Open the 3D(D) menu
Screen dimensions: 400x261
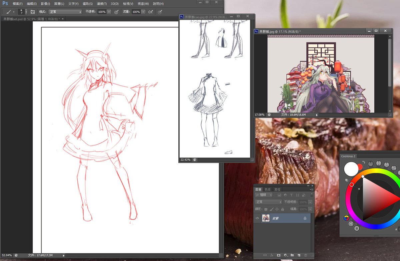tap(115, 4)
